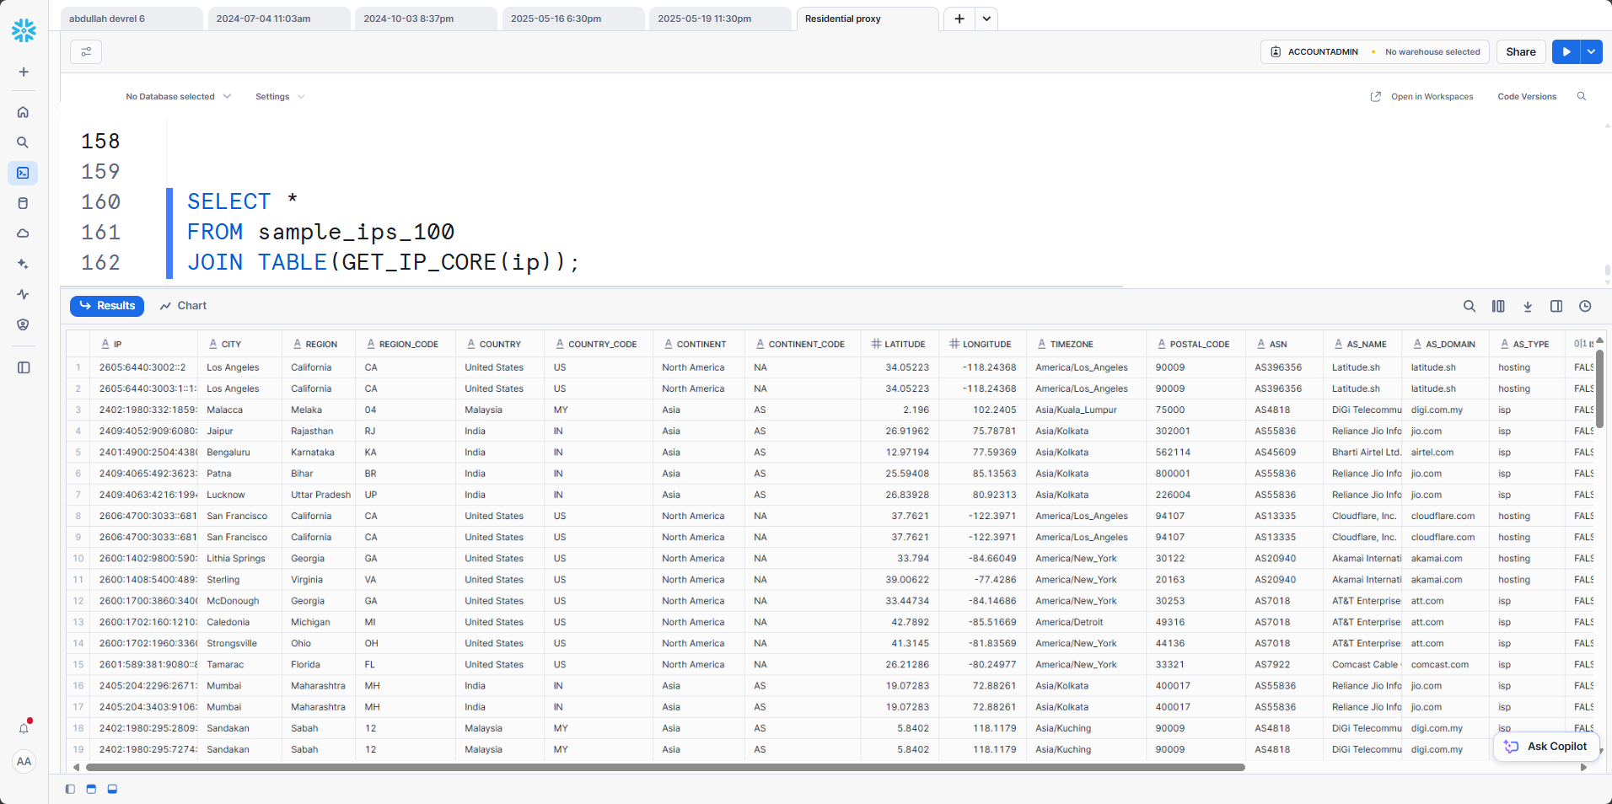
Task: Search within code using magnifier icon
Action: [1582, 96]
